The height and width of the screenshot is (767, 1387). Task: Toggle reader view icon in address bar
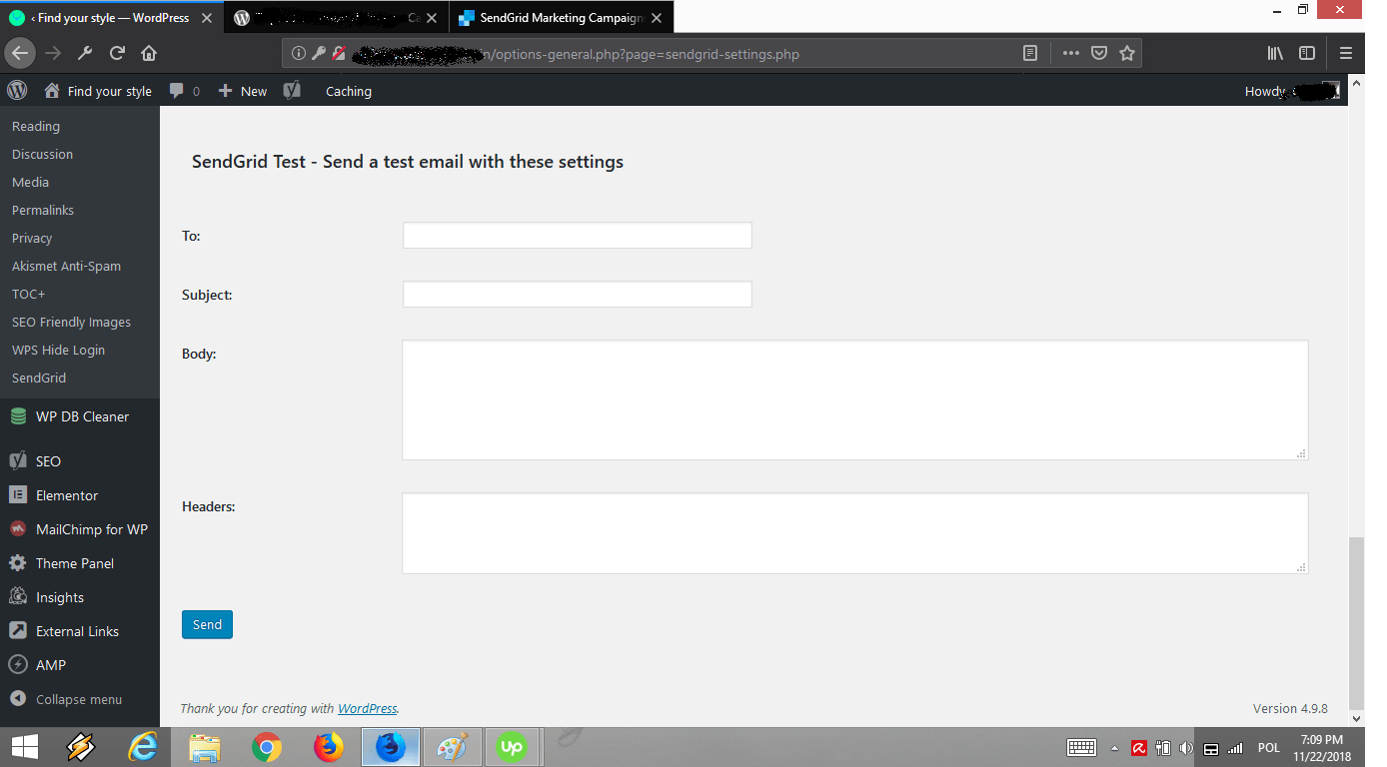pos(1030,54)
